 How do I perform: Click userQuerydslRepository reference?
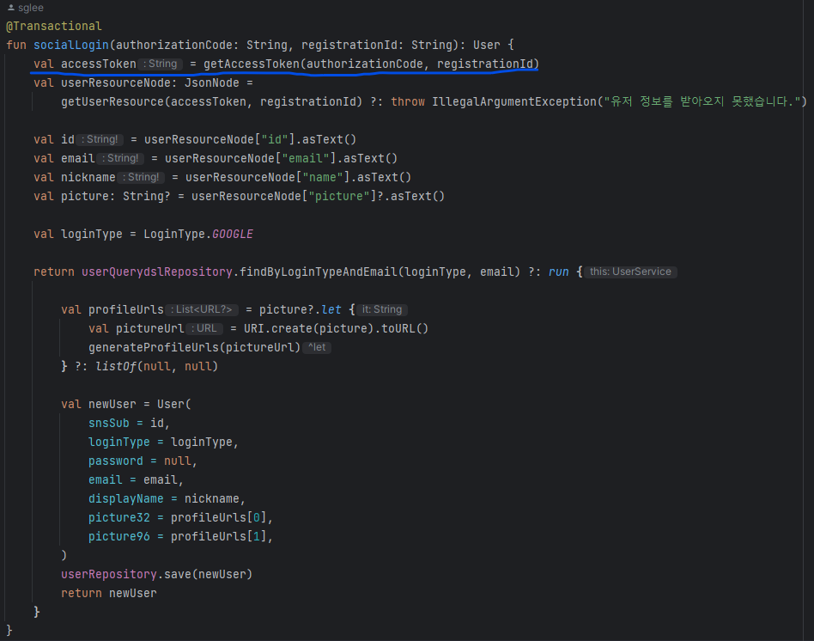click(157, 272)
